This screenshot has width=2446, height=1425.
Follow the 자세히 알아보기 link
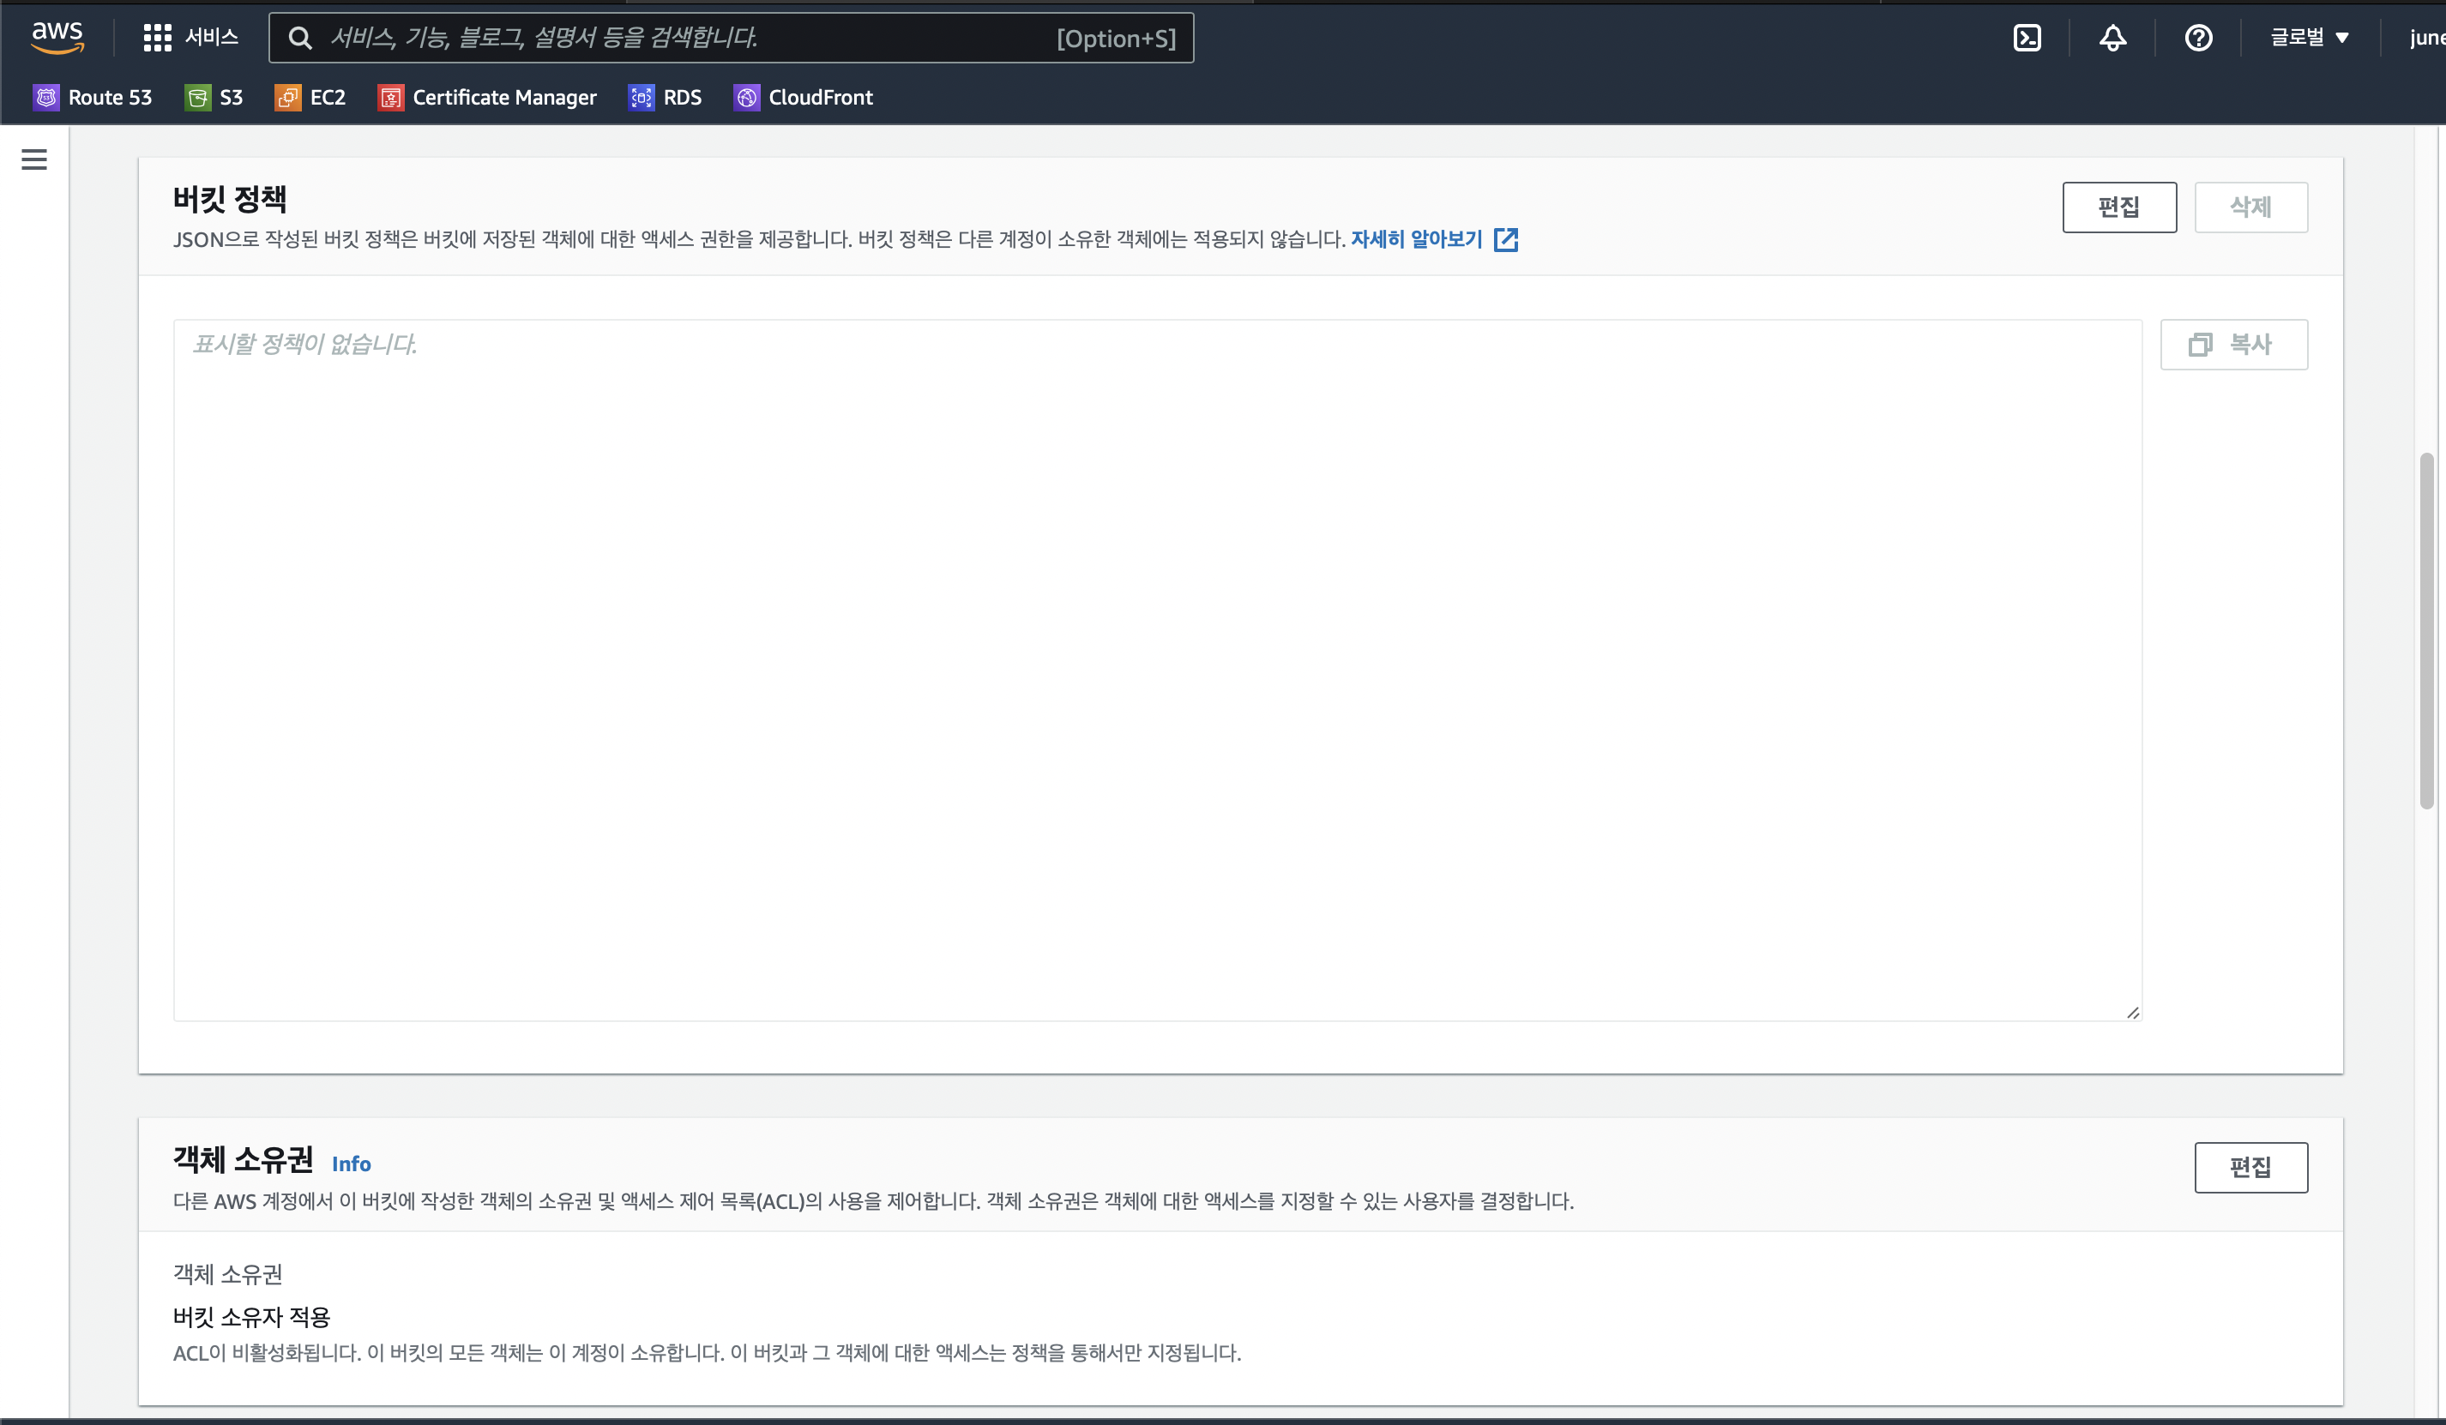pos(1416,238)
